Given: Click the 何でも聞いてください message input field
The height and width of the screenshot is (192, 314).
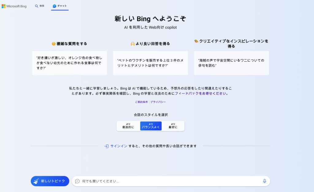Looking at the screenshot, I should point(171,181).
